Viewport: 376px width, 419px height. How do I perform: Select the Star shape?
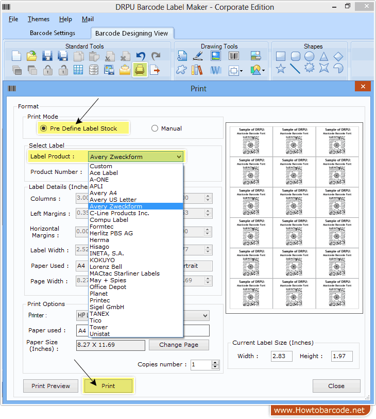click(x=281, y=69)
